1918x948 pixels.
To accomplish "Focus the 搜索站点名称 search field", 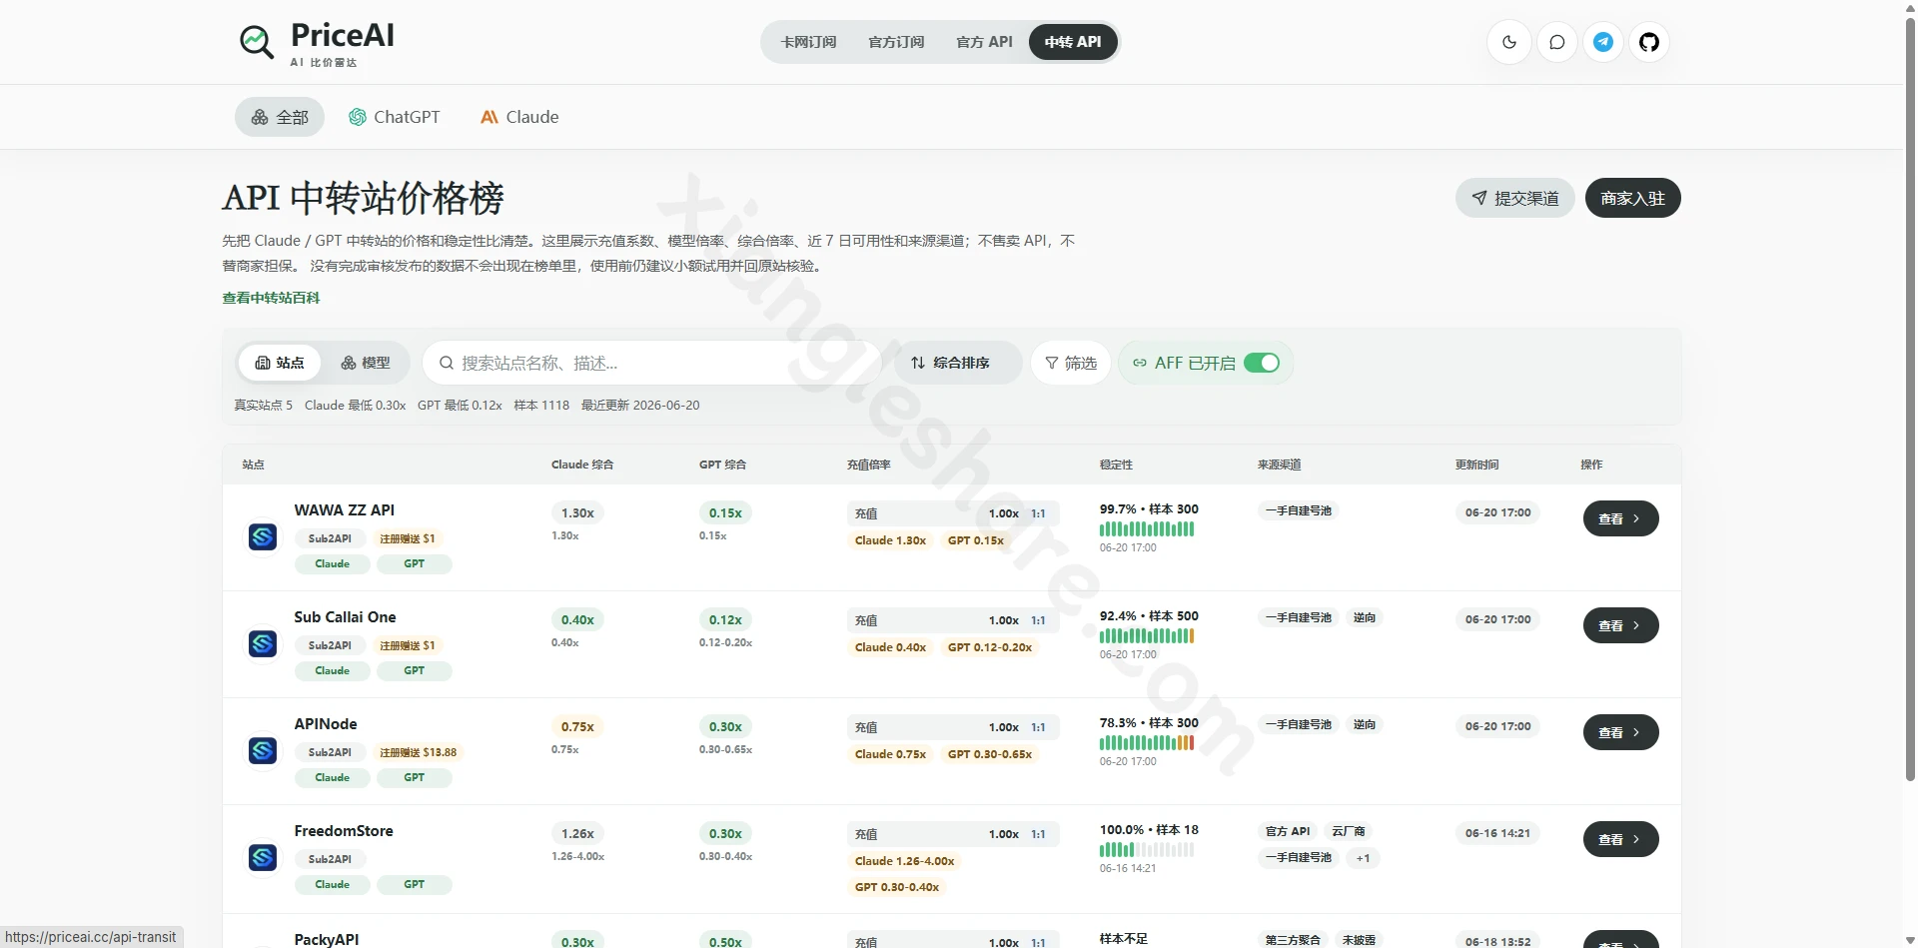I will (652, 363).
